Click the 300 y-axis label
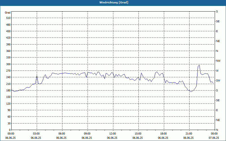Image resolution: width=226 pixels, height=141 pixels. pyautogui.click(x=8, y=64)
